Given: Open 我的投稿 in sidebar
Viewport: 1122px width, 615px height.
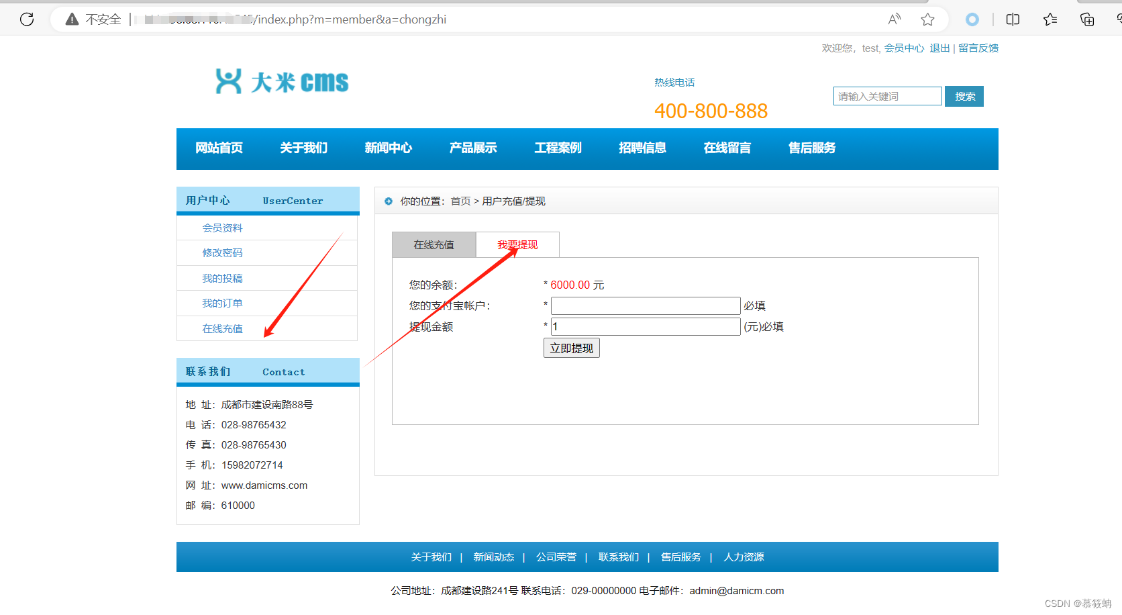Looking at the screenshot, I should pos(222,279).
